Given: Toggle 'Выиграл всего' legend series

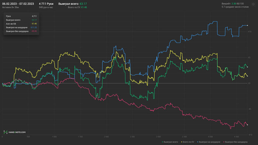Looking at the screenshot, I should pyautogui.click(x=170, y=142).
